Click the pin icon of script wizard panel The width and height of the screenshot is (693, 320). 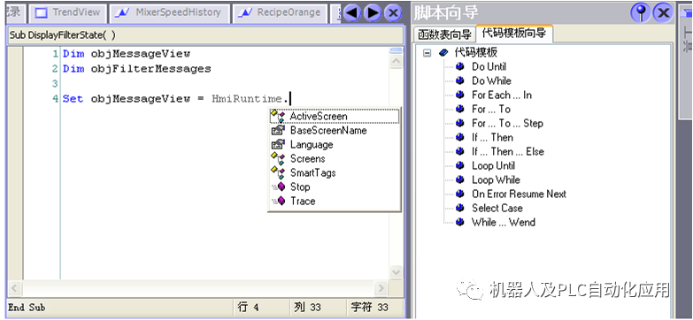click(x=641, y=12)
